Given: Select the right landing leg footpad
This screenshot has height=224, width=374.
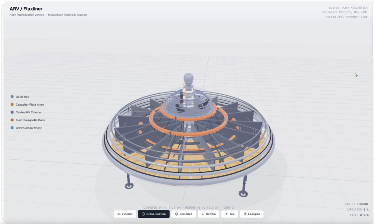Looking at the screenshot, I should click(243, 193).
